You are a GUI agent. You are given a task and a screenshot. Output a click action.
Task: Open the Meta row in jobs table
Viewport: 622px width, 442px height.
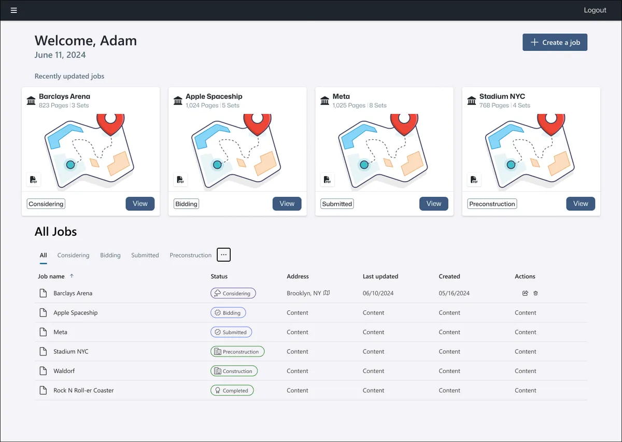coord(60,332)
